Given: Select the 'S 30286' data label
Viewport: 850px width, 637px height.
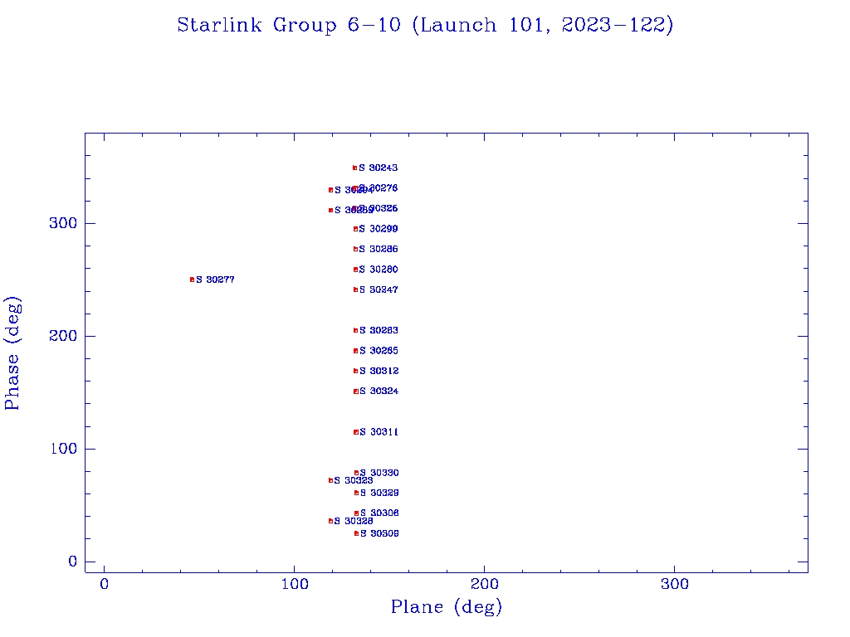Looking at the screenshot, I should click(x=379, y=249).
